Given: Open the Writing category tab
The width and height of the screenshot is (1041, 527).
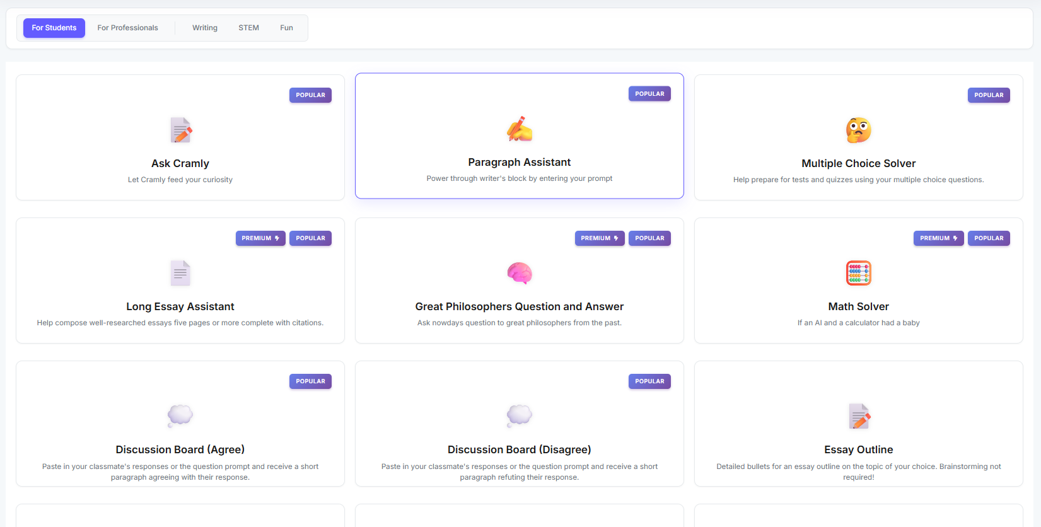Looking at the screenshot, I should pyautogui.click(x=205, y=28).
